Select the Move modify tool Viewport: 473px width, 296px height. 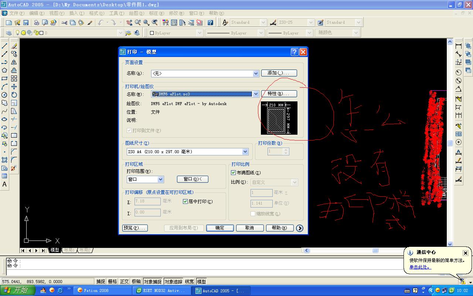(14, 87)
